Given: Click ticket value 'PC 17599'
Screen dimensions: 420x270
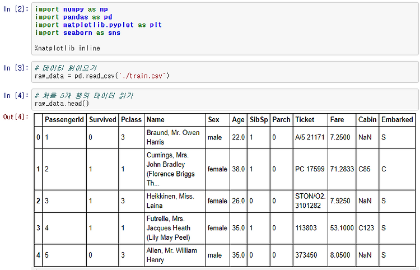Looking at the screenshot, I should [310, 169].
